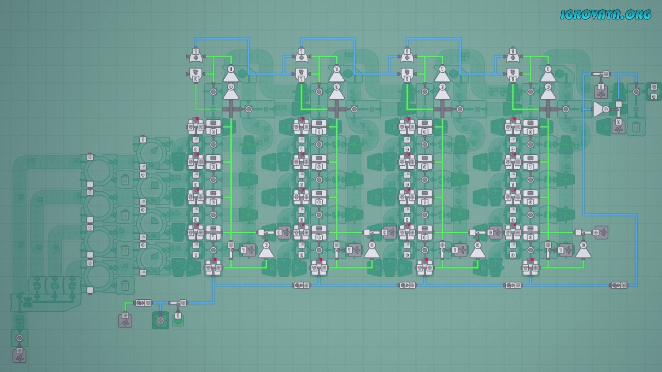This screenshot has height=372, width=662.
Task: Select constant signal showing 1 near right edge
Action: [601, 91]
